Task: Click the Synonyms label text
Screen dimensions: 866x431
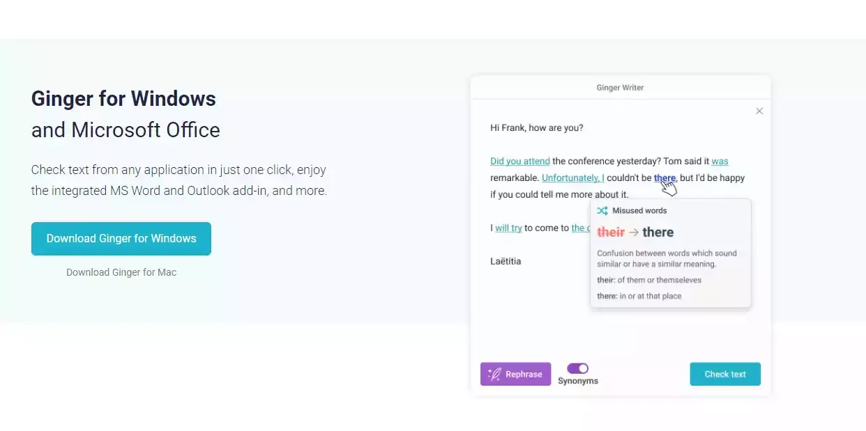Action: [578, 381]
